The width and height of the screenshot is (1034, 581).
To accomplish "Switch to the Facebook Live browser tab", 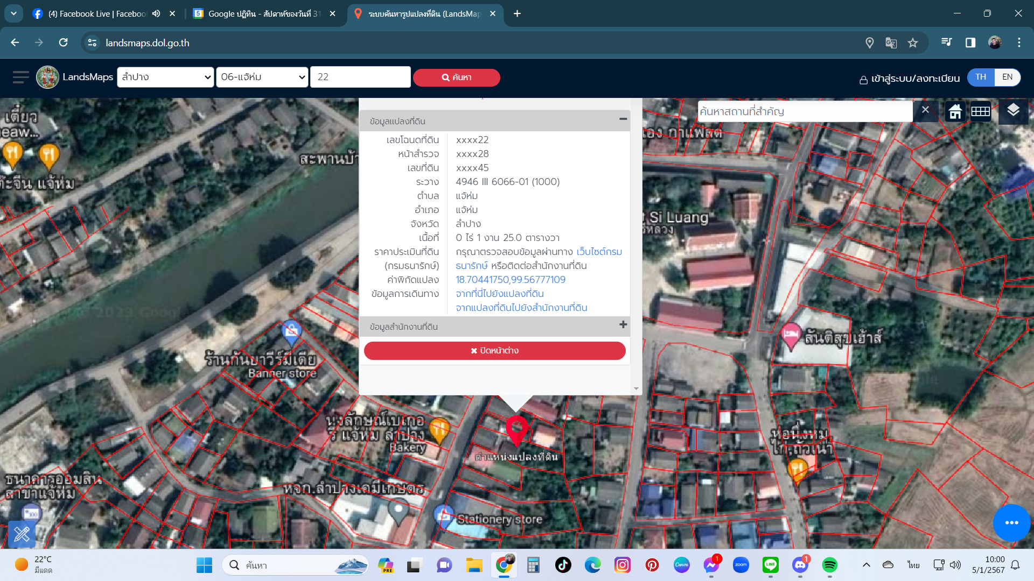I will pos(97,13).
